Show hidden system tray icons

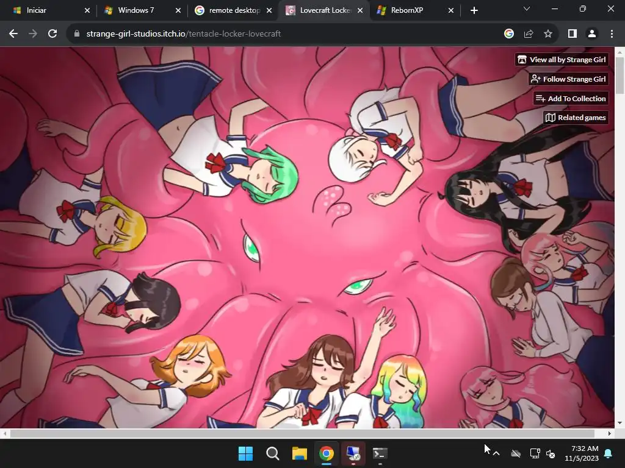(496, 453)
